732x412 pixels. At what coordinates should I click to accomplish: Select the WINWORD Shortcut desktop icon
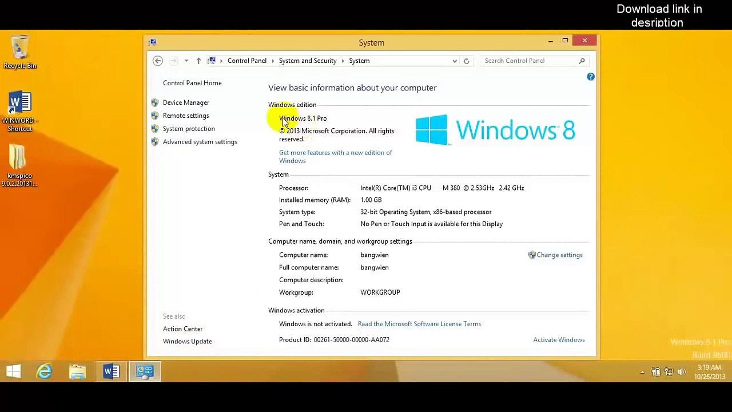20,112
